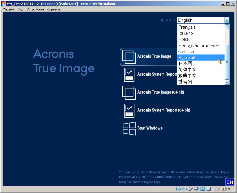Click the optical disc status icon
The width and height of the screenshot is (237, 193).
point(185,189)
